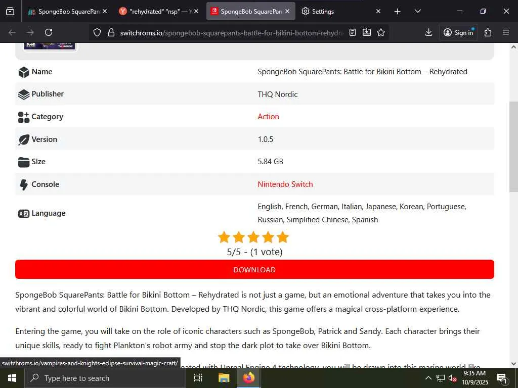Rate three stars on rating widget

tap(253, 237)
